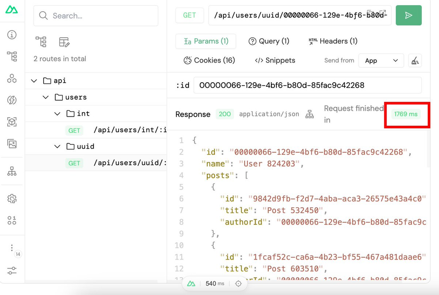The width and height of the screenshot is (439, 295).
Task: Click the request URL path field
Action: click(300, 15)
